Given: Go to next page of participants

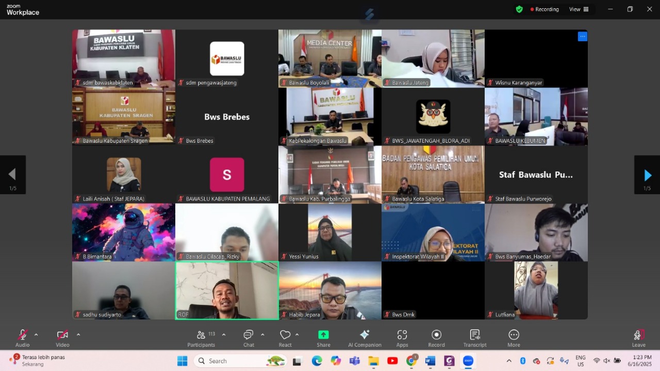Looking at the screenshot, I should pos(647,175).
